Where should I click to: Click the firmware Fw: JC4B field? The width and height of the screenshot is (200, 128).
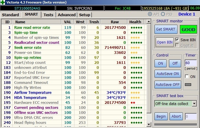click(x=123, y=8)
